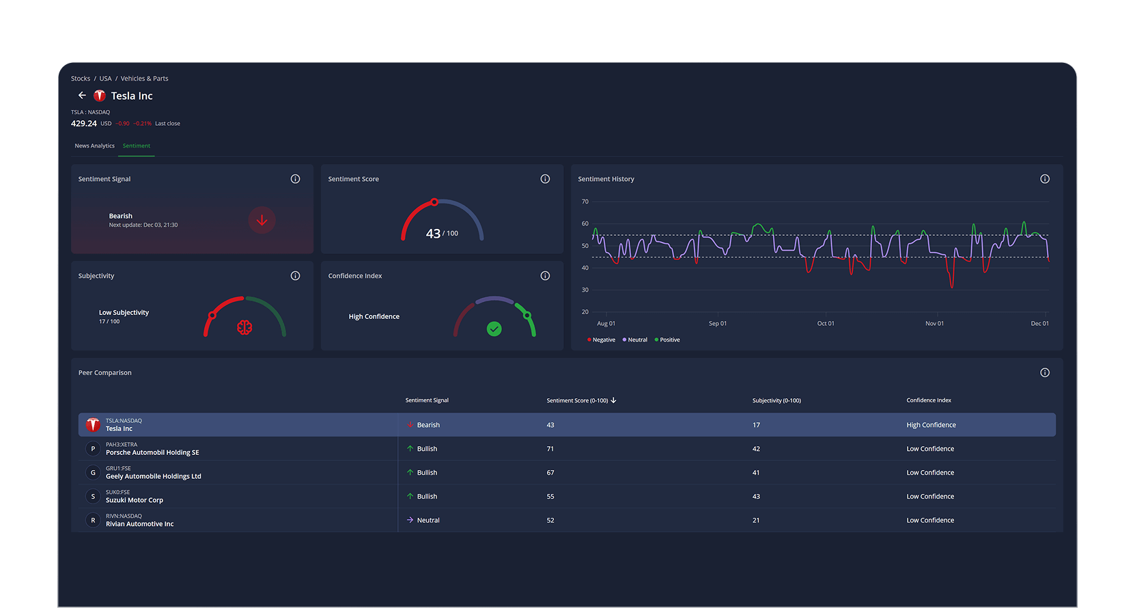Screen dimensions: 1135x608
Task: Open Sentiment Score info icon
Action: click(x=545, y=179)
